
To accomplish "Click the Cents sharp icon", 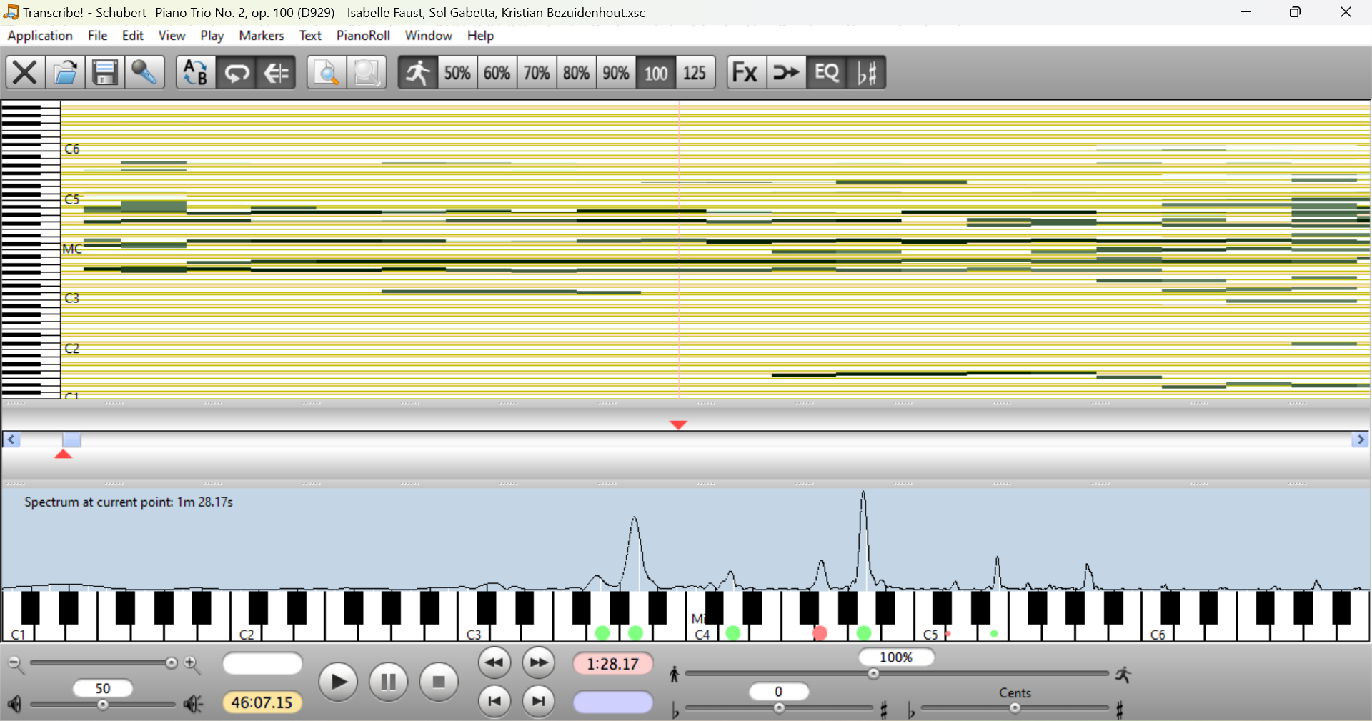I will [1120, 710].
